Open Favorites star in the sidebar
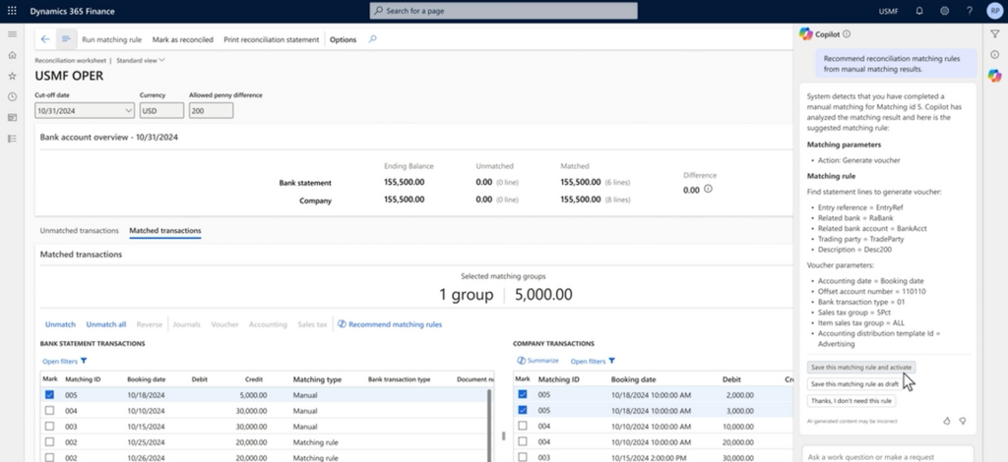This screenshot has height=462, width=1008. pyautogui.click(x=12, y=76)
